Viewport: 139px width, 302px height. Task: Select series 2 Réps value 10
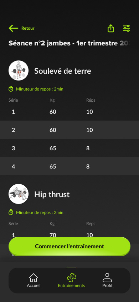click(x=89, y=130)
